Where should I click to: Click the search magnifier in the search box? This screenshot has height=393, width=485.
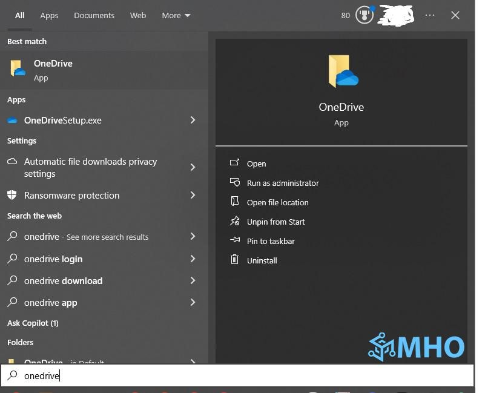(x=12, y=376)
